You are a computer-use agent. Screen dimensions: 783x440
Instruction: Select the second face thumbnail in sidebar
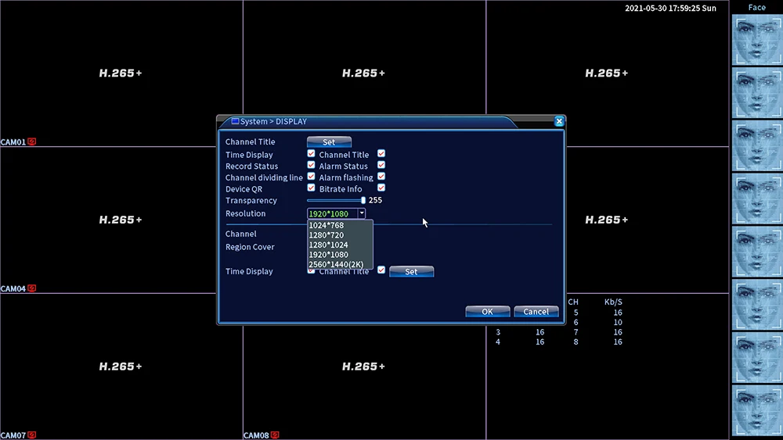click(756, 93)
